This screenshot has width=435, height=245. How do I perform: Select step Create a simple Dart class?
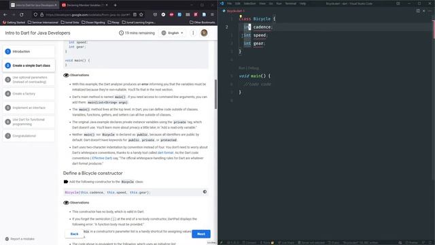click(29, 65)
